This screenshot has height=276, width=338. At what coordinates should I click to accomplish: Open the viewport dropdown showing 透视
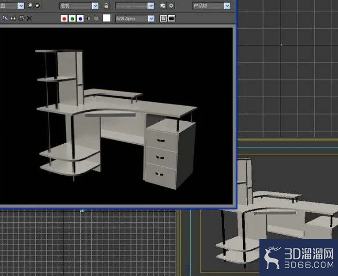tap(79, 6)
